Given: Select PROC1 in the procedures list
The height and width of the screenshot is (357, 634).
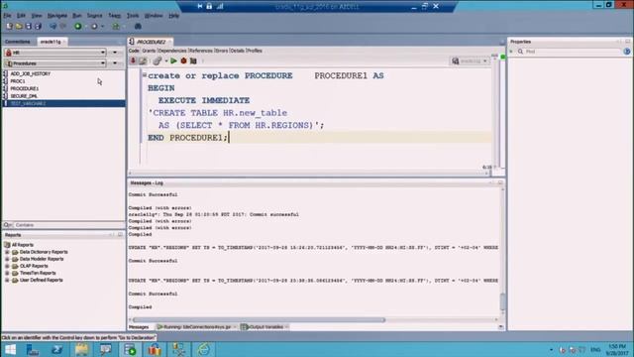Looking at the screenshot, I should click(x=18, y=81).
